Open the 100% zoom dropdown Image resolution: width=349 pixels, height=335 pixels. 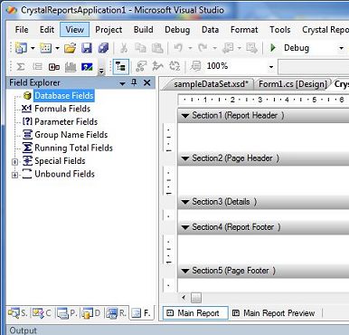point(271,67)
